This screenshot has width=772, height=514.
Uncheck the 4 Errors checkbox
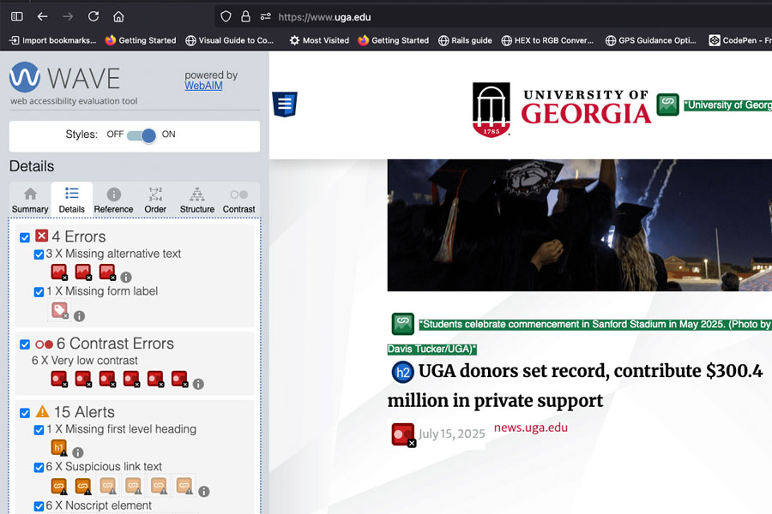tap(25, 237)
